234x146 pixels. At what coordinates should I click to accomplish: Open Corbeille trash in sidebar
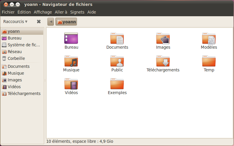coord(22,58)
